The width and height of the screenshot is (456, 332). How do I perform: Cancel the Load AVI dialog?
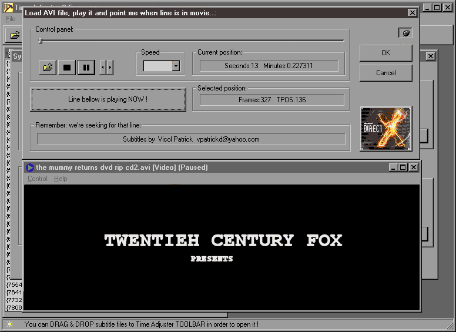386,73
